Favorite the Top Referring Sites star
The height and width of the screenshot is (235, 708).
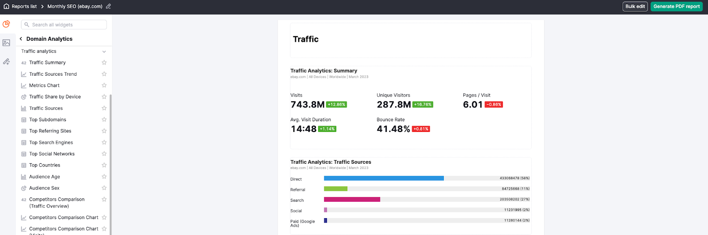click(104, 131)
